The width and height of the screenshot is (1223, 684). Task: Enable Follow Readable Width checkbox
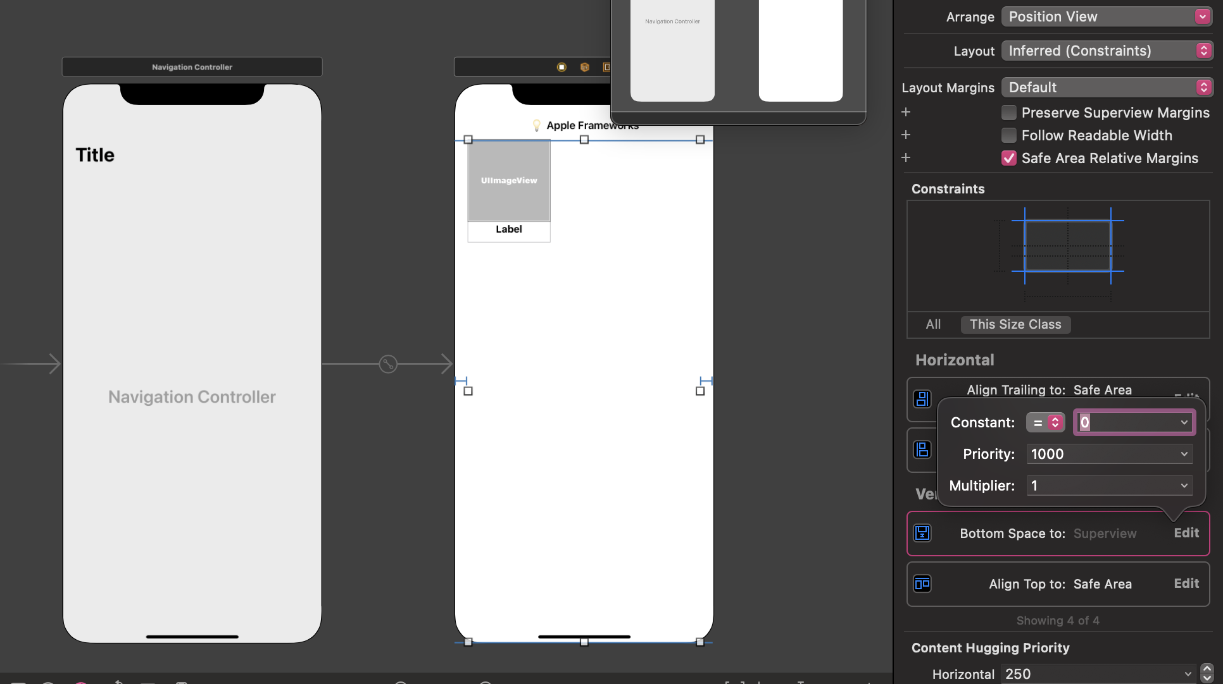point(1009,135)
